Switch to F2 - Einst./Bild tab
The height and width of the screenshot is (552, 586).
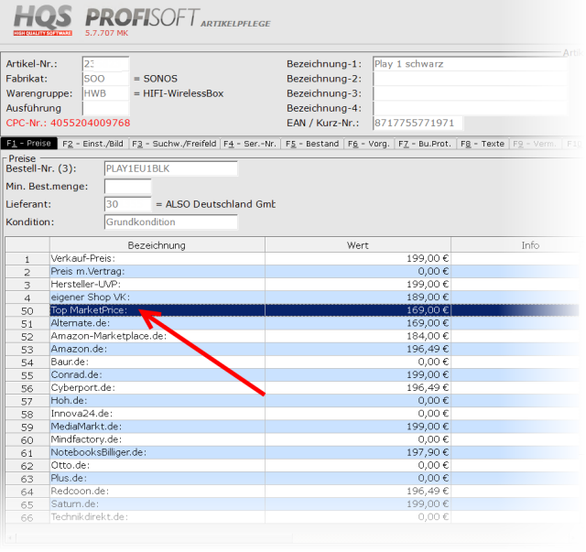click(92, 144)
